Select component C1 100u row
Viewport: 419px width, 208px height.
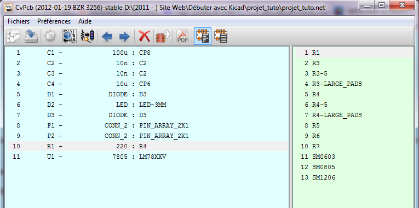coord(148,53)
